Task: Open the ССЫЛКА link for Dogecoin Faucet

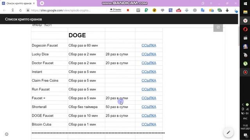Action: [149, 45]
